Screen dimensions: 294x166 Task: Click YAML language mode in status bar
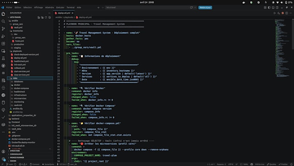pos(244,164)
